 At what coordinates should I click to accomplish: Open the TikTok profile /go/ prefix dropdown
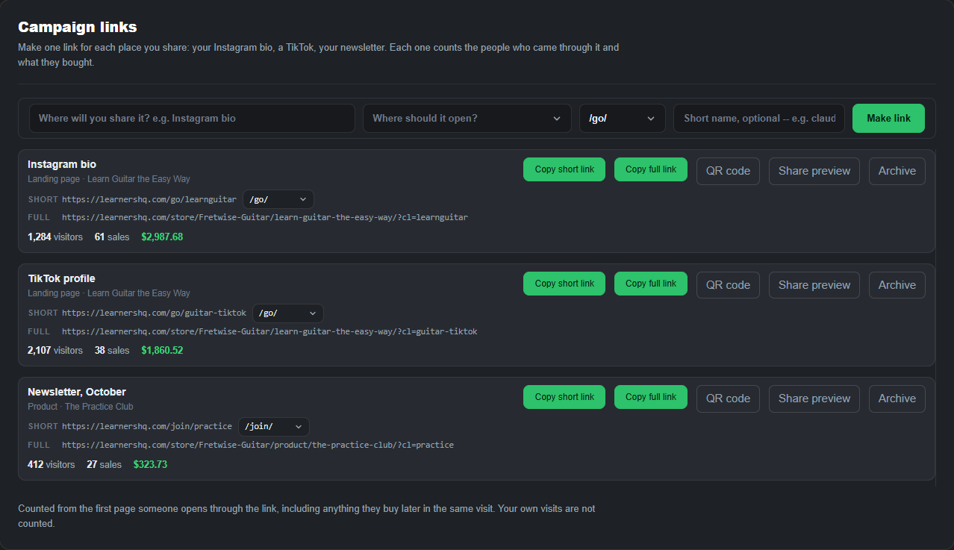pos(288,313)
